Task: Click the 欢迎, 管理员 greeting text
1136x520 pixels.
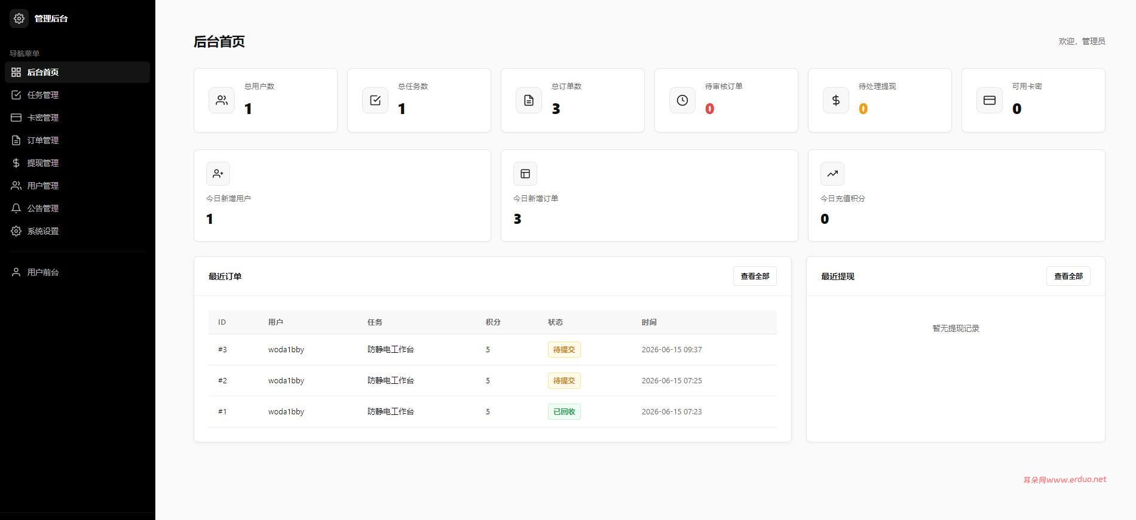Action: (x=1082, y=41)
